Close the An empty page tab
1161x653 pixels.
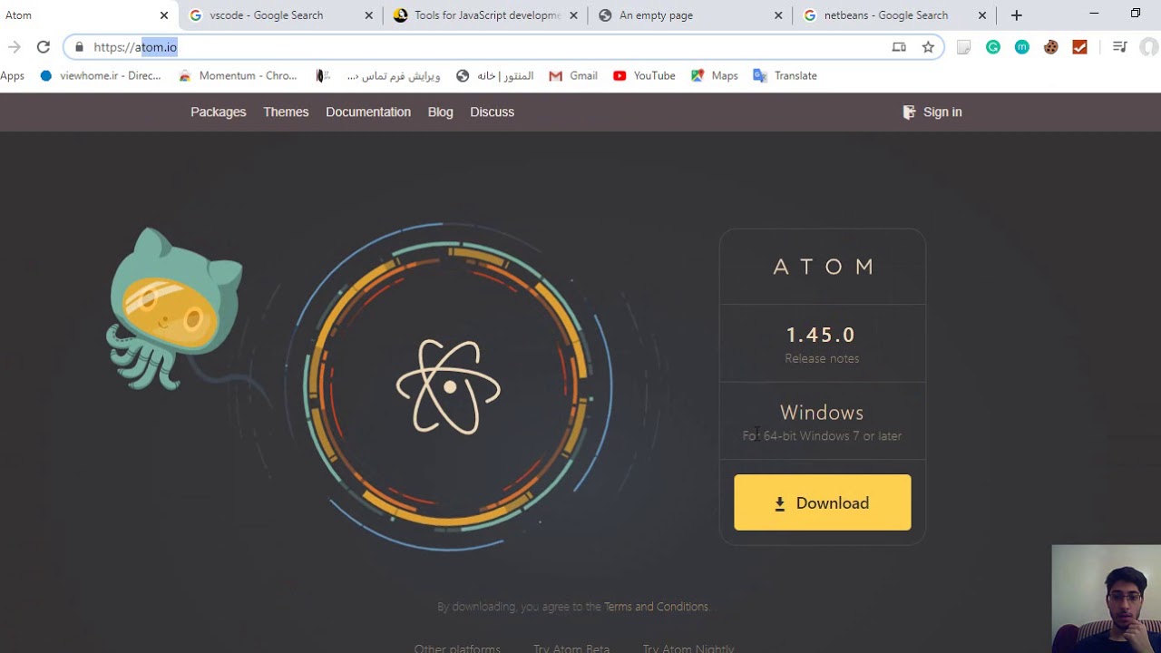[778, 15]
